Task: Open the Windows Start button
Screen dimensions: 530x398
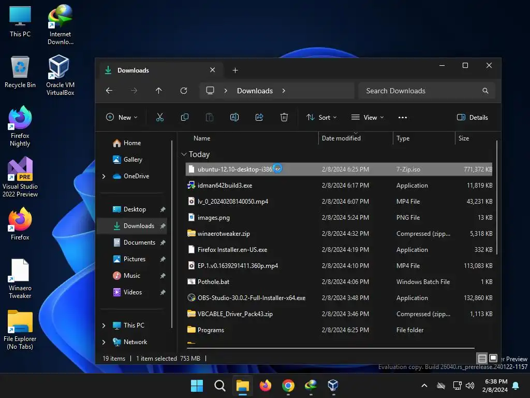Action: pos(197,386)
